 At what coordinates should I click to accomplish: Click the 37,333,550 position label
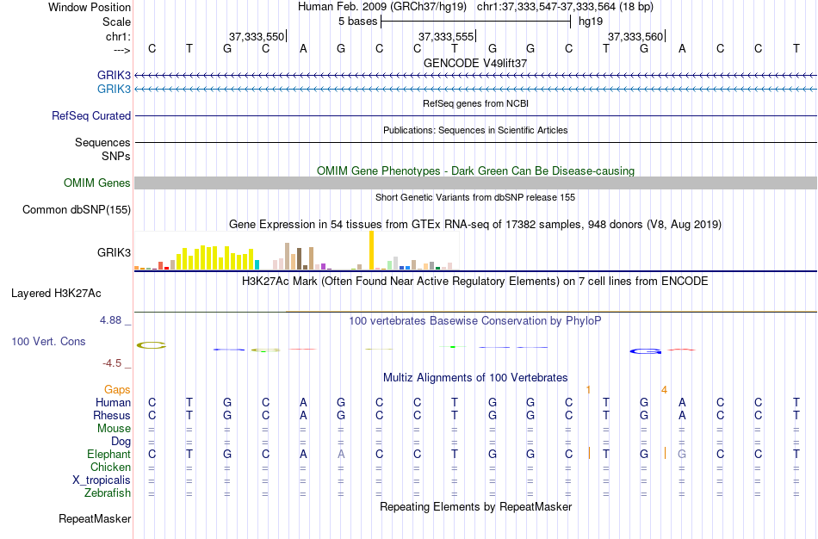[x=256, y=36]
